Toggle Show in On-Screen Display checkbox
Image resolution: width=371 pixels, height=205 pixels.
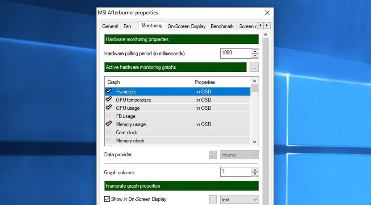[107, 199]
